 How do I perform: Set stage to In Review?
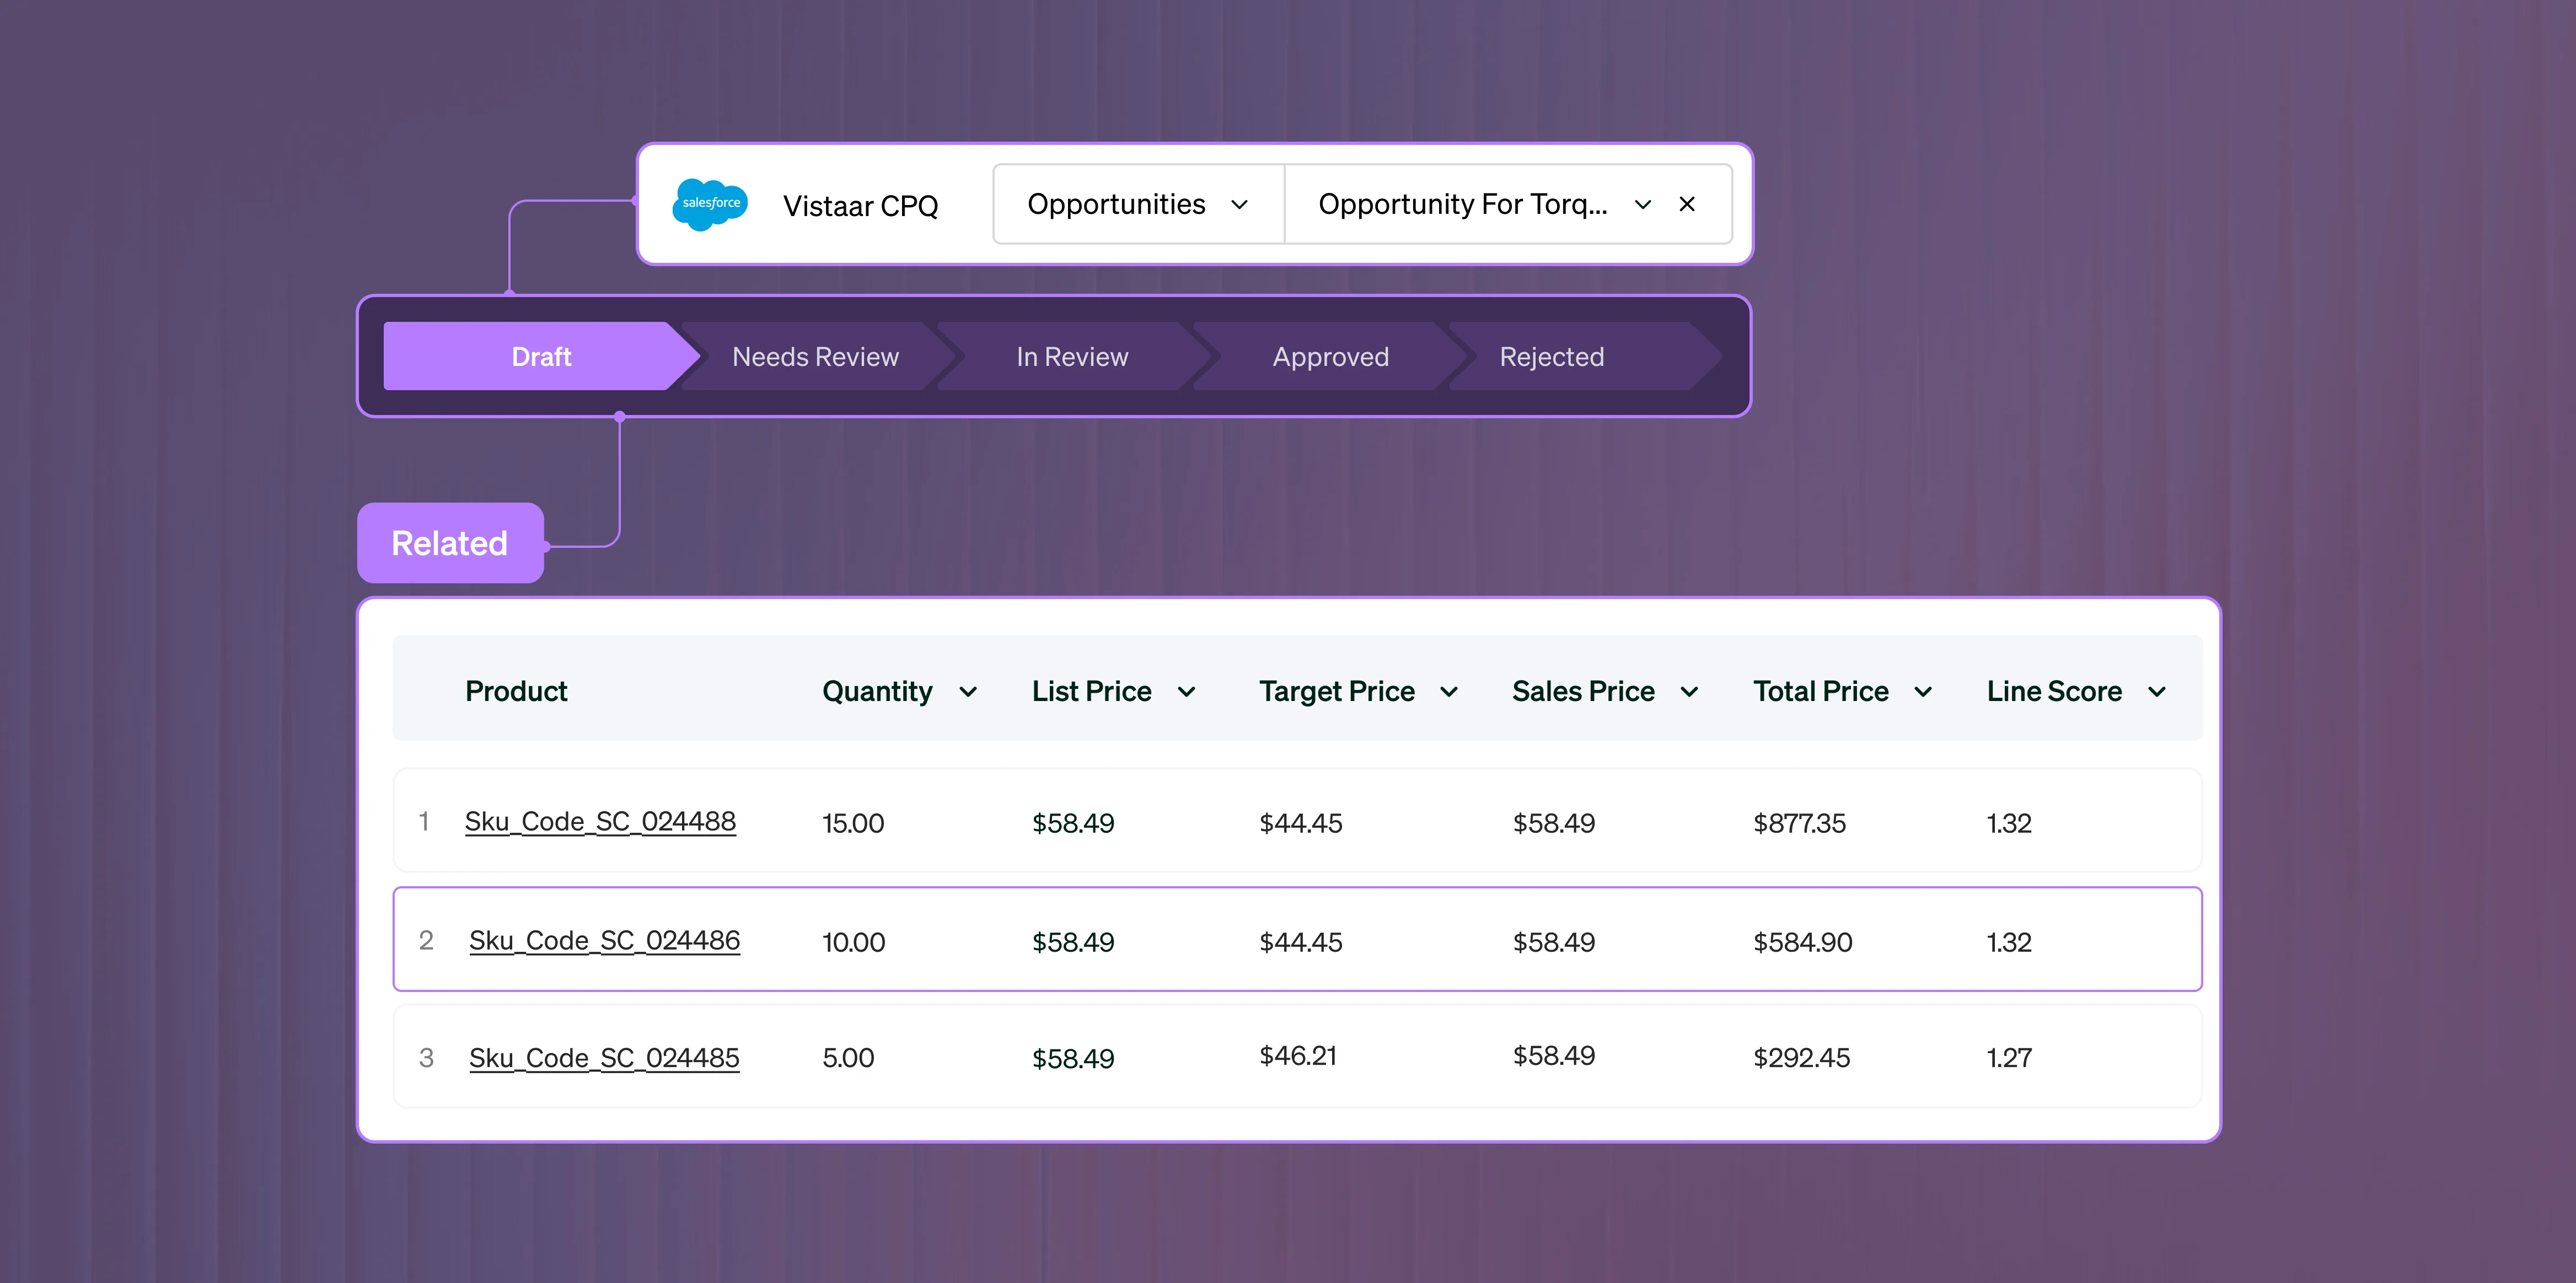[1072, 357]
